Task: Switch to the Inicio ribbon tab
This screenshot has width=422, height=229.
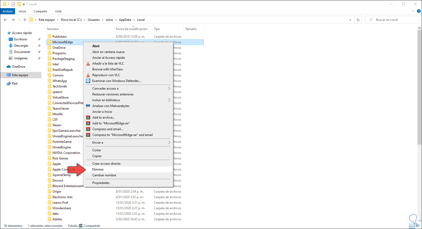Action: (x=22, y=11)
